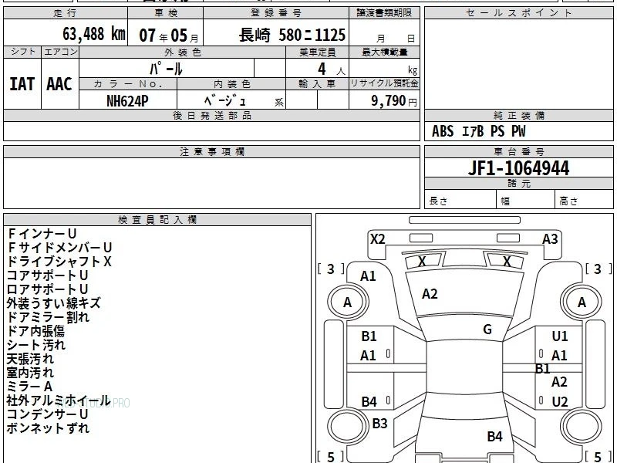Click the A1 mark on the fender
Image resolution: width=617 pixels, height=463 pixels.
click(369, 276)
